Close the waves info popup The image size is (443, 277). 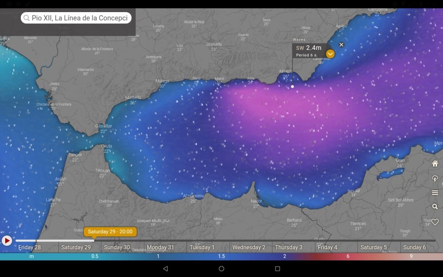coord(341,45)
